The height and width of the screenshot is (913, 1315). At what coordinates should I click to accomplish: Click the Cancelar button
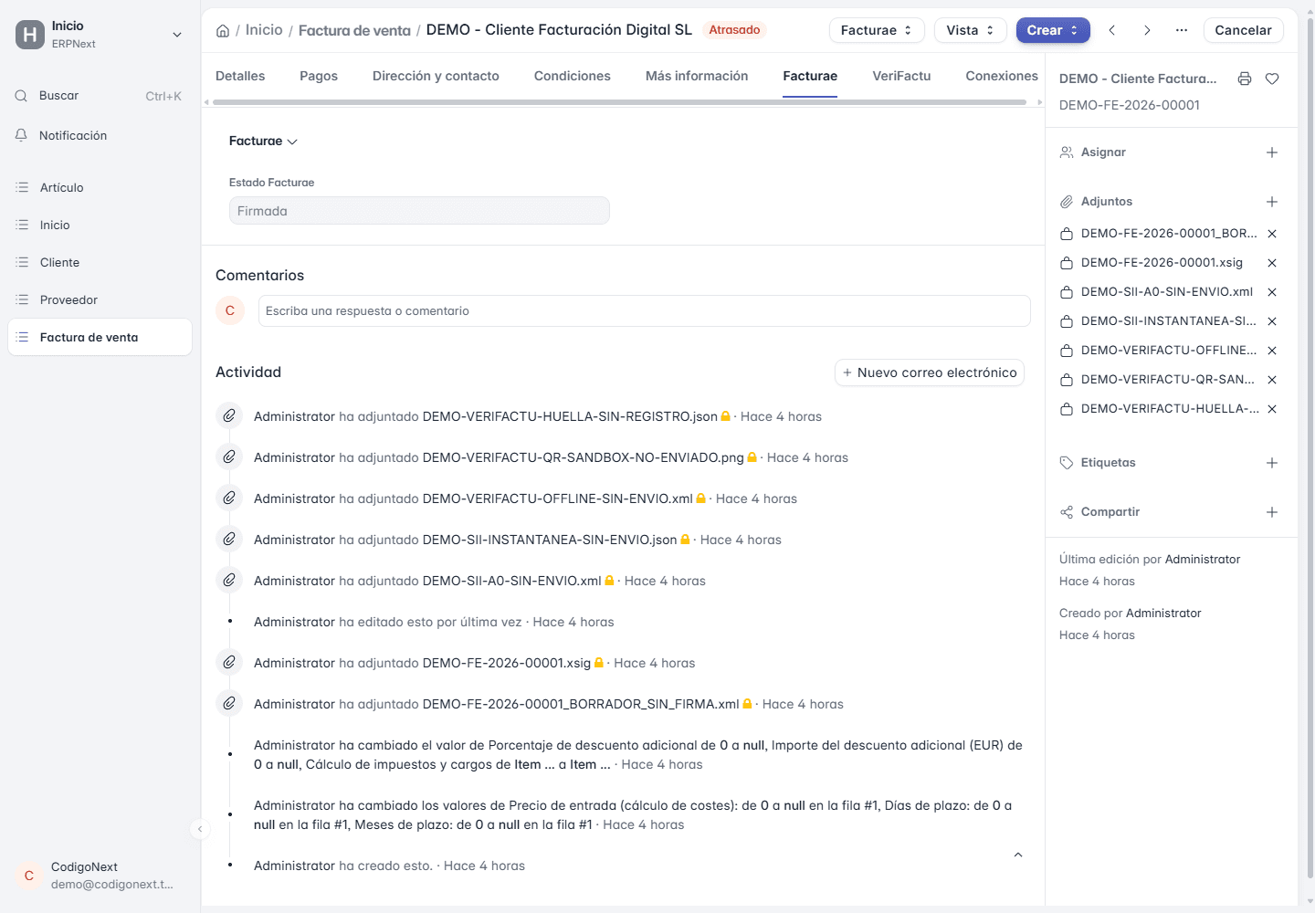[x=1243, y=30]
